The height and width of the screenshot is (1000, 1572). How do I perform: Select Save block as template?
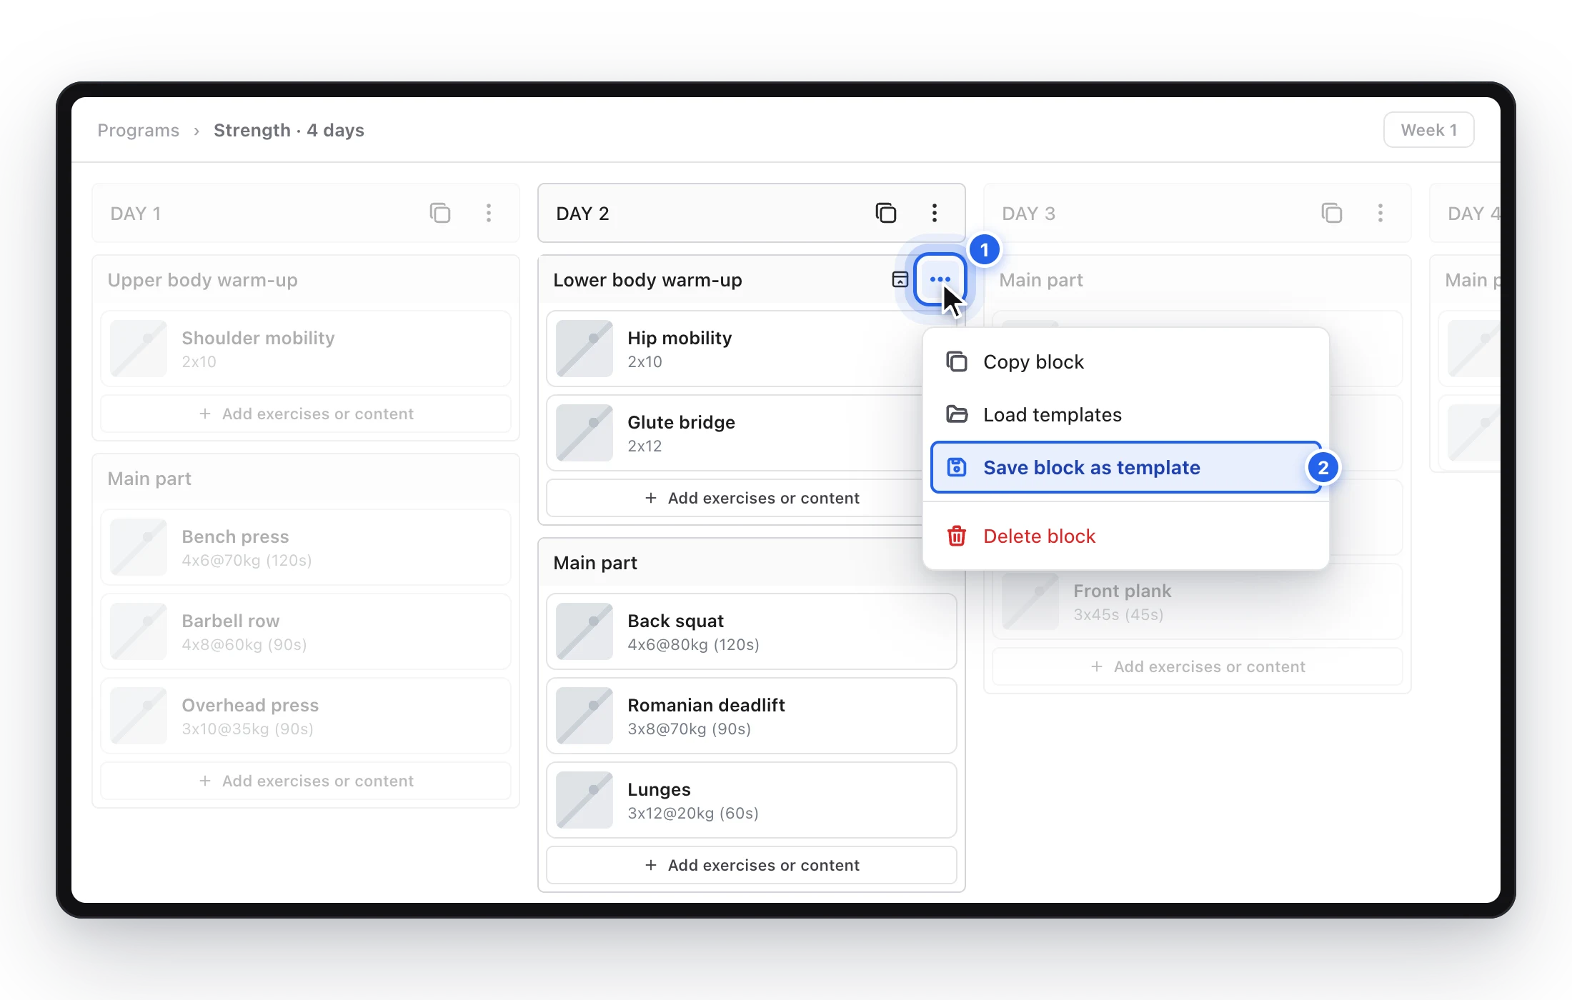pos(1125,468)
